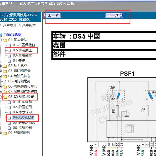Screen dimensions: 156x156
Task: Click the C-长安标致雪铁龙-DS 5 panel title
Action: tap(19, 17)
